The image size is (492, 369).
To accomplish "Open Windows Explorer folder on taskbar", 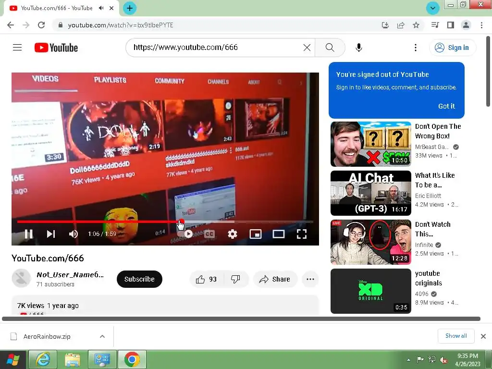I will click(x=73, y=359).
